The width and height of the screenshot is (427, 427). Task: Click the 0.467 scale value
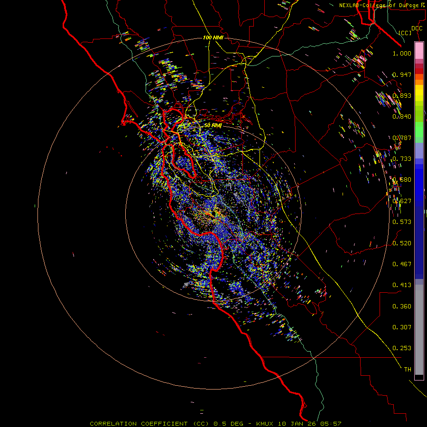click(402, 264)
